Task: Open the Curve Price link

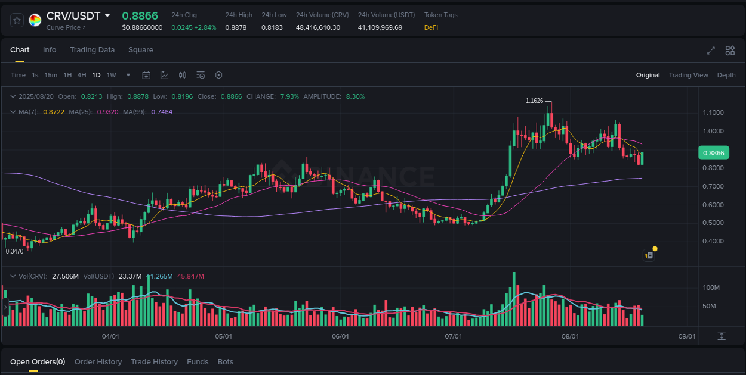Action: tap(64, 27)
